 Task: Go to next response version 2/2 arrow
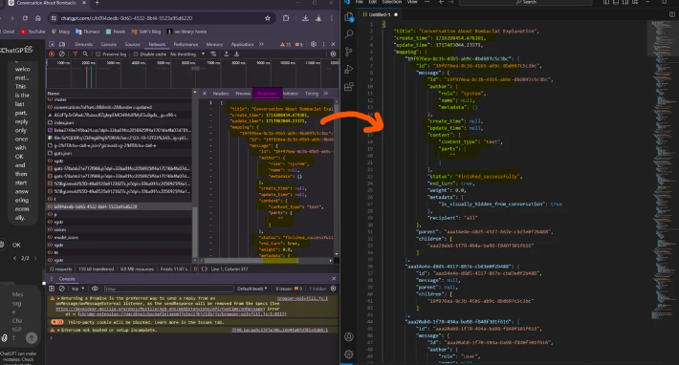tap(35, 258)
